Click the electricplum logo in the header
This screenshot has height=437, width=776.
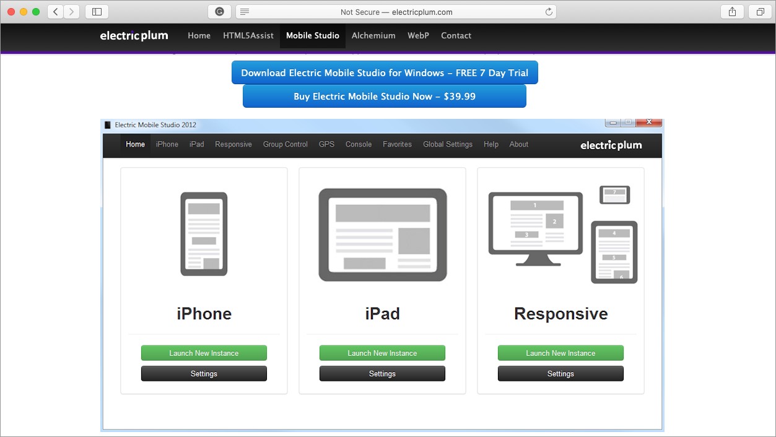[x=134, y=35]
